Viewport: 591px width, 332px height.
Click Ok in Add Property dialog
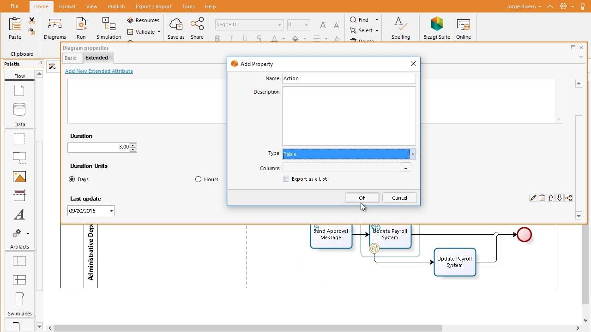pos(362,198)
